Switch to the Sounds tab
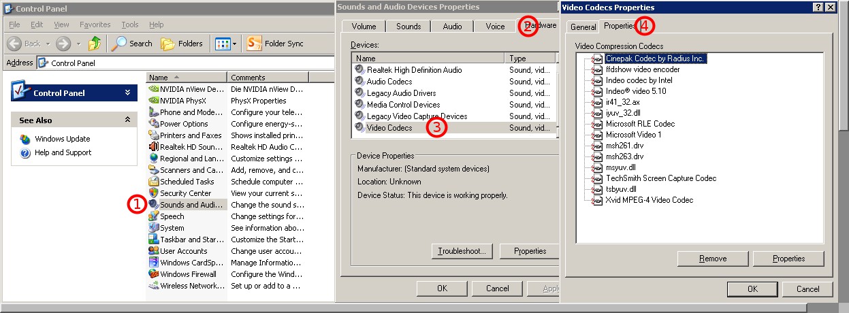 (409, 27)
